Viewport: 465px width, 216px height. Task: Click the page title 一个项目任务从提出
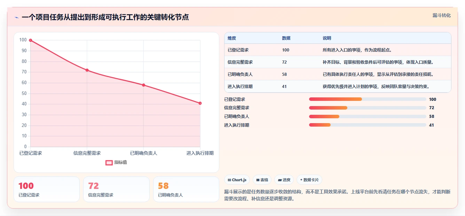(105, 17)
